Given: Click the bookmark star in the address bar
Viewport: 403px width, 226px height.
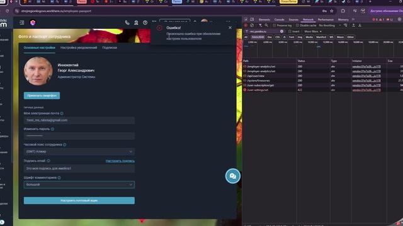Looking at the screenshot, I should pos(332,11).
